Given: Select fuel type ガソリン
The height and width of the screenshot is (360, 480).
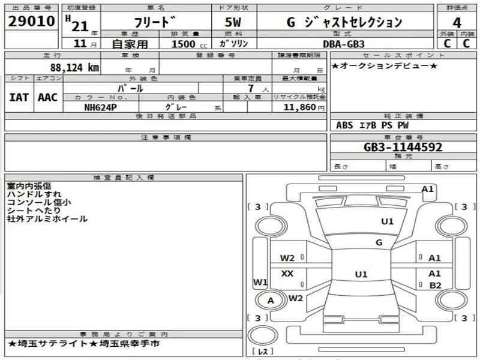Looking at the screenshot, I should (x=233, y=43).
